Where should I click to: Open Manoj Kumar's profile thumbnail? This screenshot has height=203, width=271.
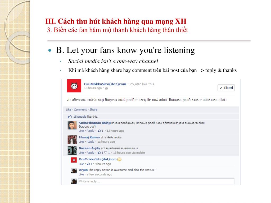[x=72, y=140]
